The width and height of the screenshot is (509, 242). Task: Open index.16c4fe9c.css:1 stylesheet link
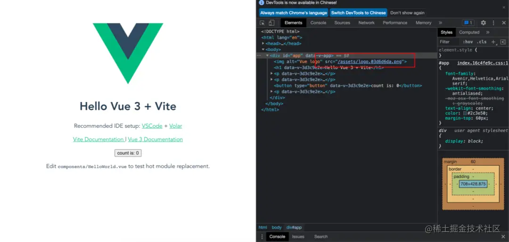tap(483, 63)
